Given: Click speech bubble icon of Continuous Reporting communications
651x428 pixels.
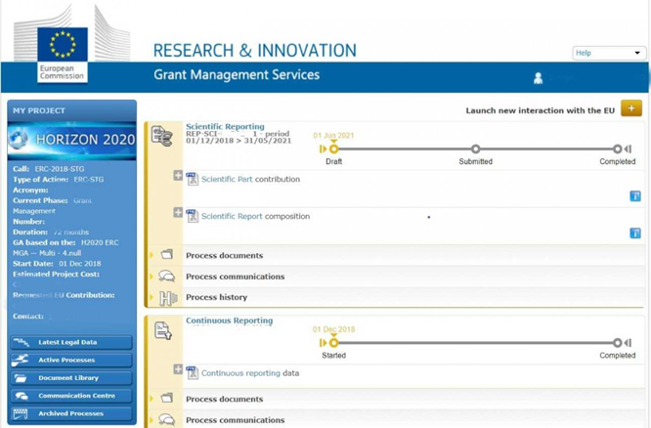Looking at the screenshot, I should point(166,420).
